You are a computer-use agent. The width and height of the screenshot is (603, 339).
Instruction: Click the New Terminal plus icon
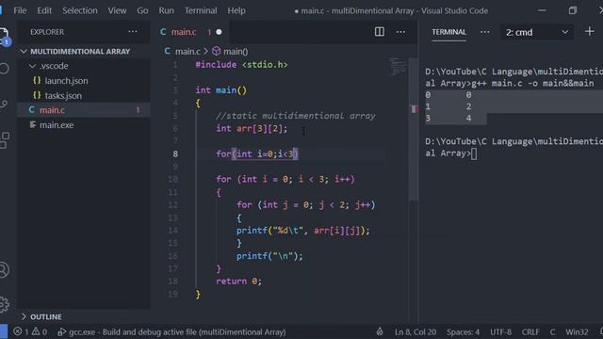point(589,31)
